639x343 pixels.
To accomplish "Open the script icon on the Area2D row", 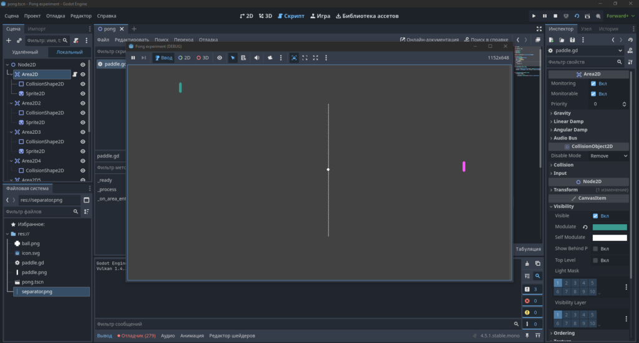I will pyautogui.click(x=75, y=74).
